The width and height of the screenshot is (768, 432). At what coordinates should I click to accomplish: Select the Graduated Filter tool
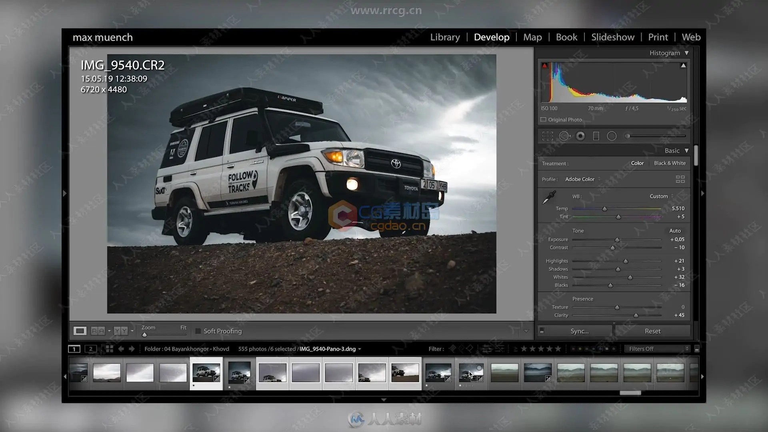pyautogui.click(x=596, y=136)
